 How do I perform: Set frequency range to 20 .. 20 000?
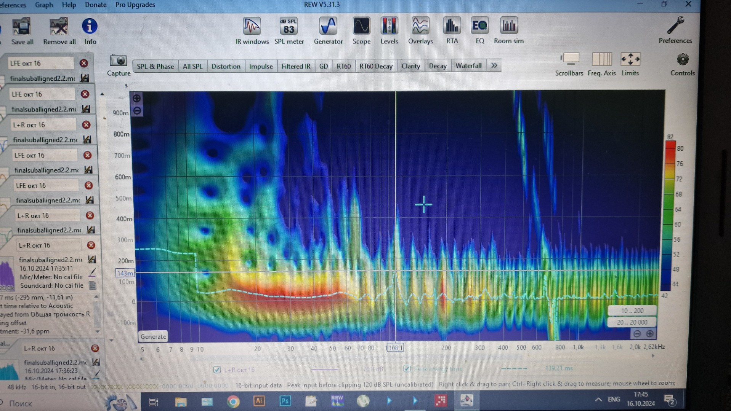point(632,322)
